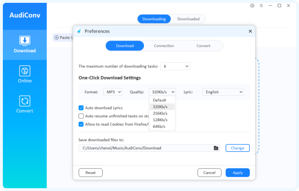Choose 256Kb/s quality option
299x191 pixels.
pos(162,113)
